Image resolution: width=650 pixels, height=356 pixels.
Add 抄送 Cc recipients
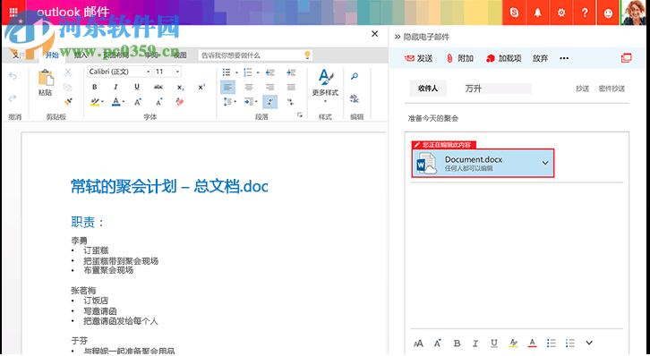[x=583, y=89]
